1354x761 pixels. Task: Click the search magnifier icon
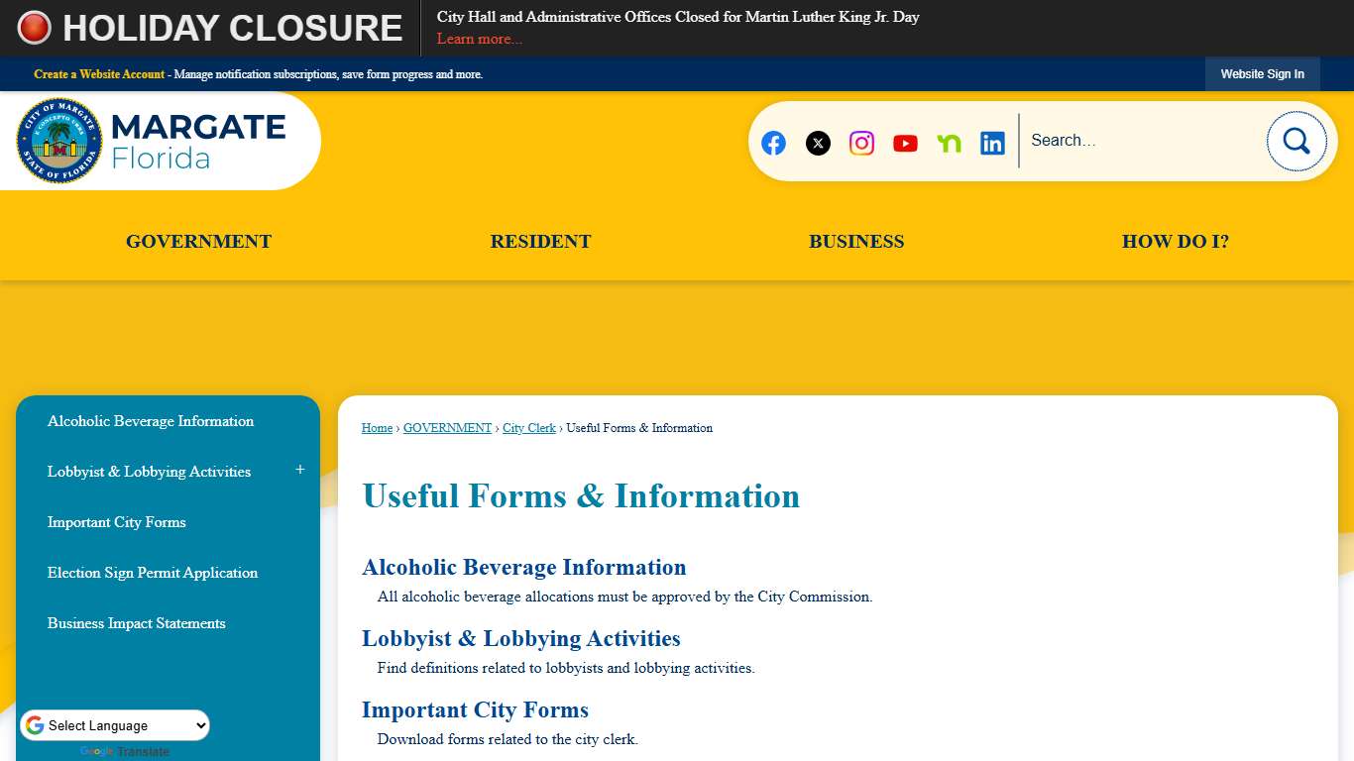(1297, 141)
